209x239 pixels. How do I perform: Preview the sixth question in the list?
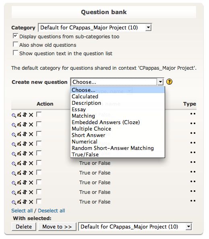pyautogui.click(x=14, y=164)
